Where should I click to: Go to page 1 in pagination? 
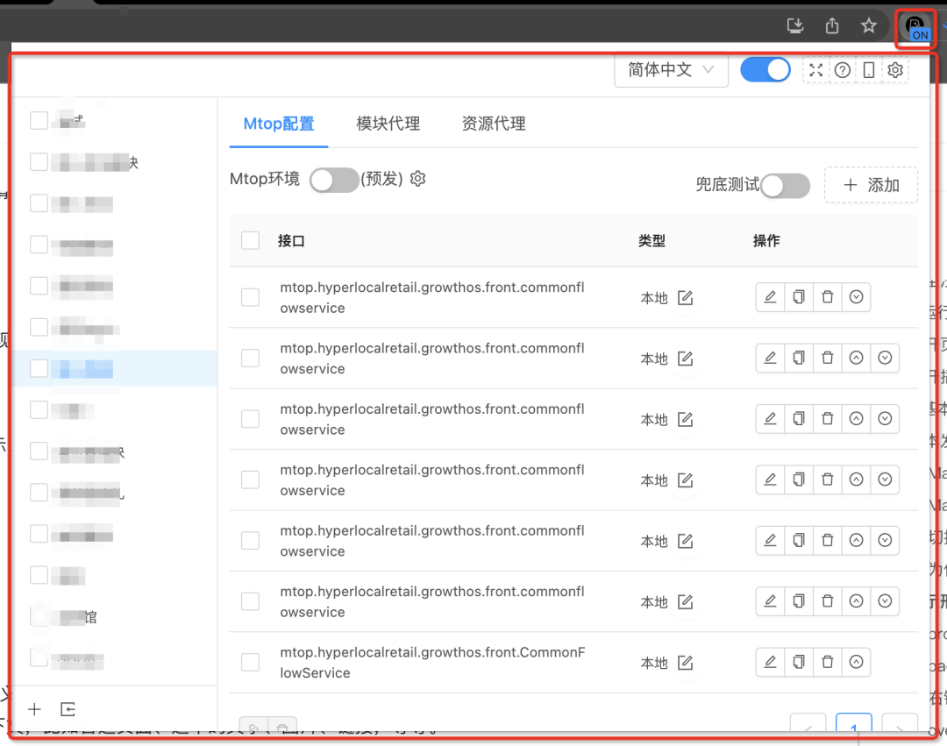853,724
